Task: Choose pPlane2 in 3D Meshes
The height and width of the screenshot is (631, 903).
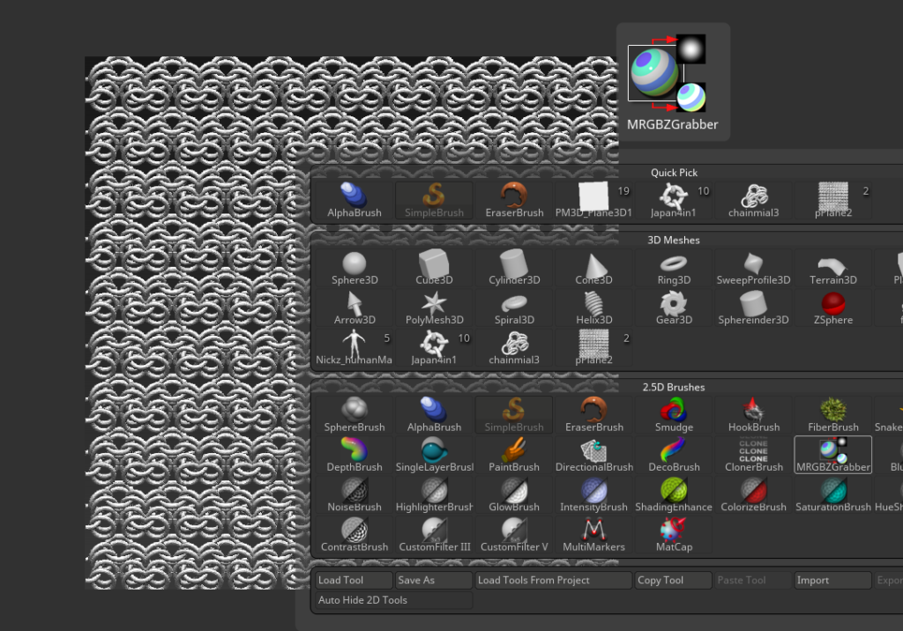Action: [x=593, y=348]
